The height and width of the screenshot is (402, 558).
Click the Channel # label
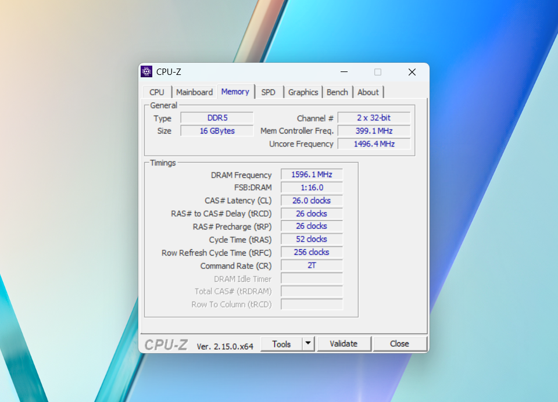tap(315, 118)
